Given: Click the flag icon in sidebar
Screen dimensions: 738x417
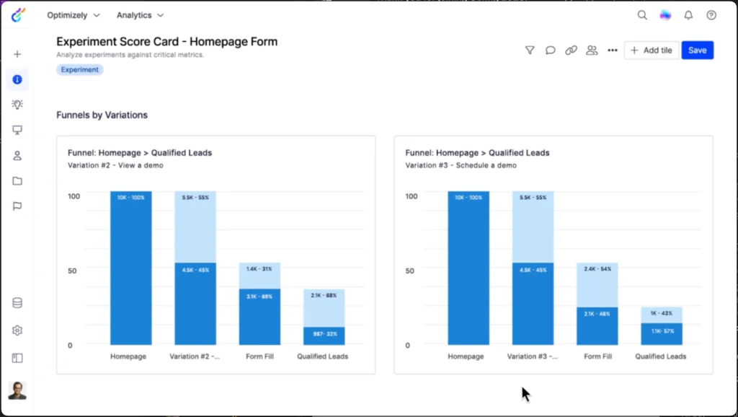Looking at the screenshot, I should (17, 206).
